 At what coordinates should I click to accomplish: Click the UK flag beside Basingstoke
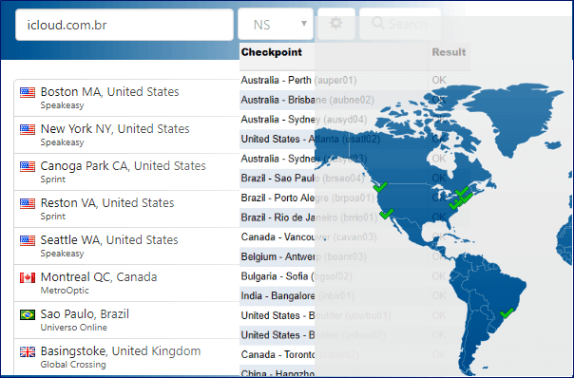[x=28, y=351]
